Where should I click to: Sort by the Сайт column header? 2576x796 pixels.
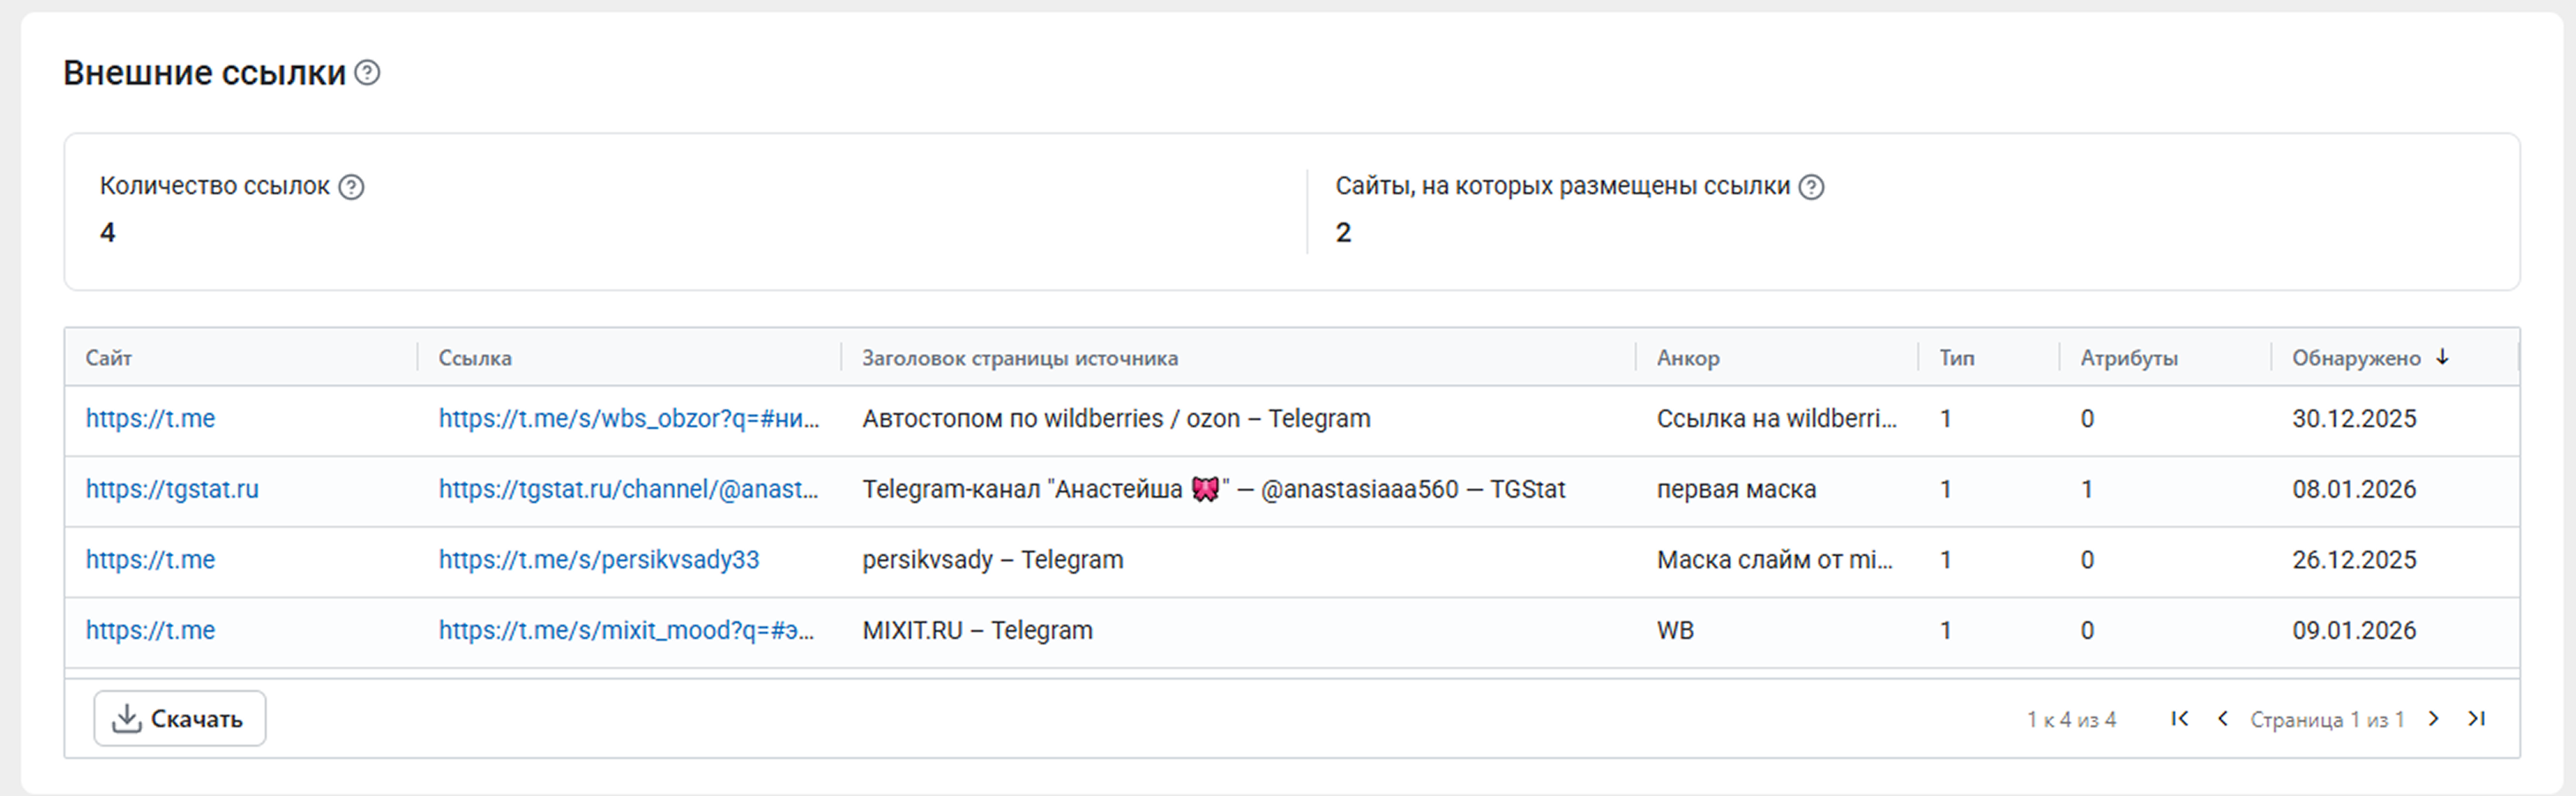click(x=109, y=358)
